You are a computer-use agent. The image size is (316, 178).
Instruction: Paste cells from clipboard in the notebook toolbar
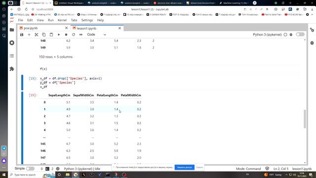pos(51,35)
